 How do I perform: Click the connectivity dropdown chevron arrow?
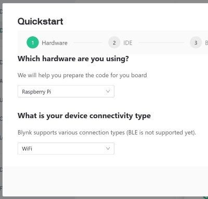pyautogui.click(x=108, y=148)
